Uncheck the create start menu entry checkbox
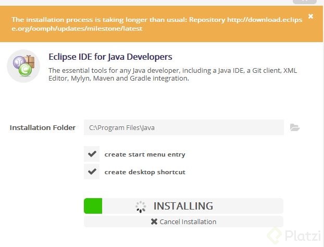Image resolution: width=324 pixels, height=247 pixels. pos(92,154)
